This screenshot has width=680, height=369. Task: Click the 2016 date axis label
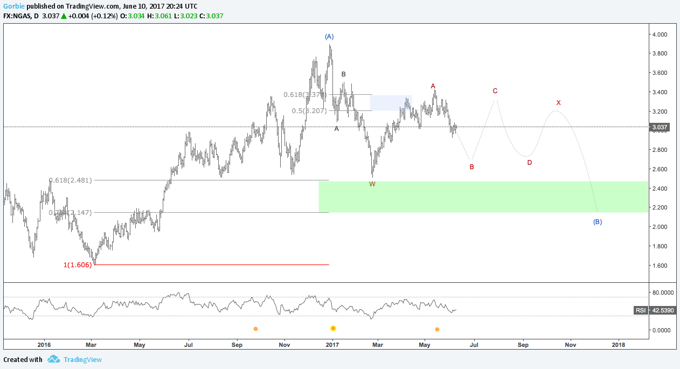tap(44, 344)
